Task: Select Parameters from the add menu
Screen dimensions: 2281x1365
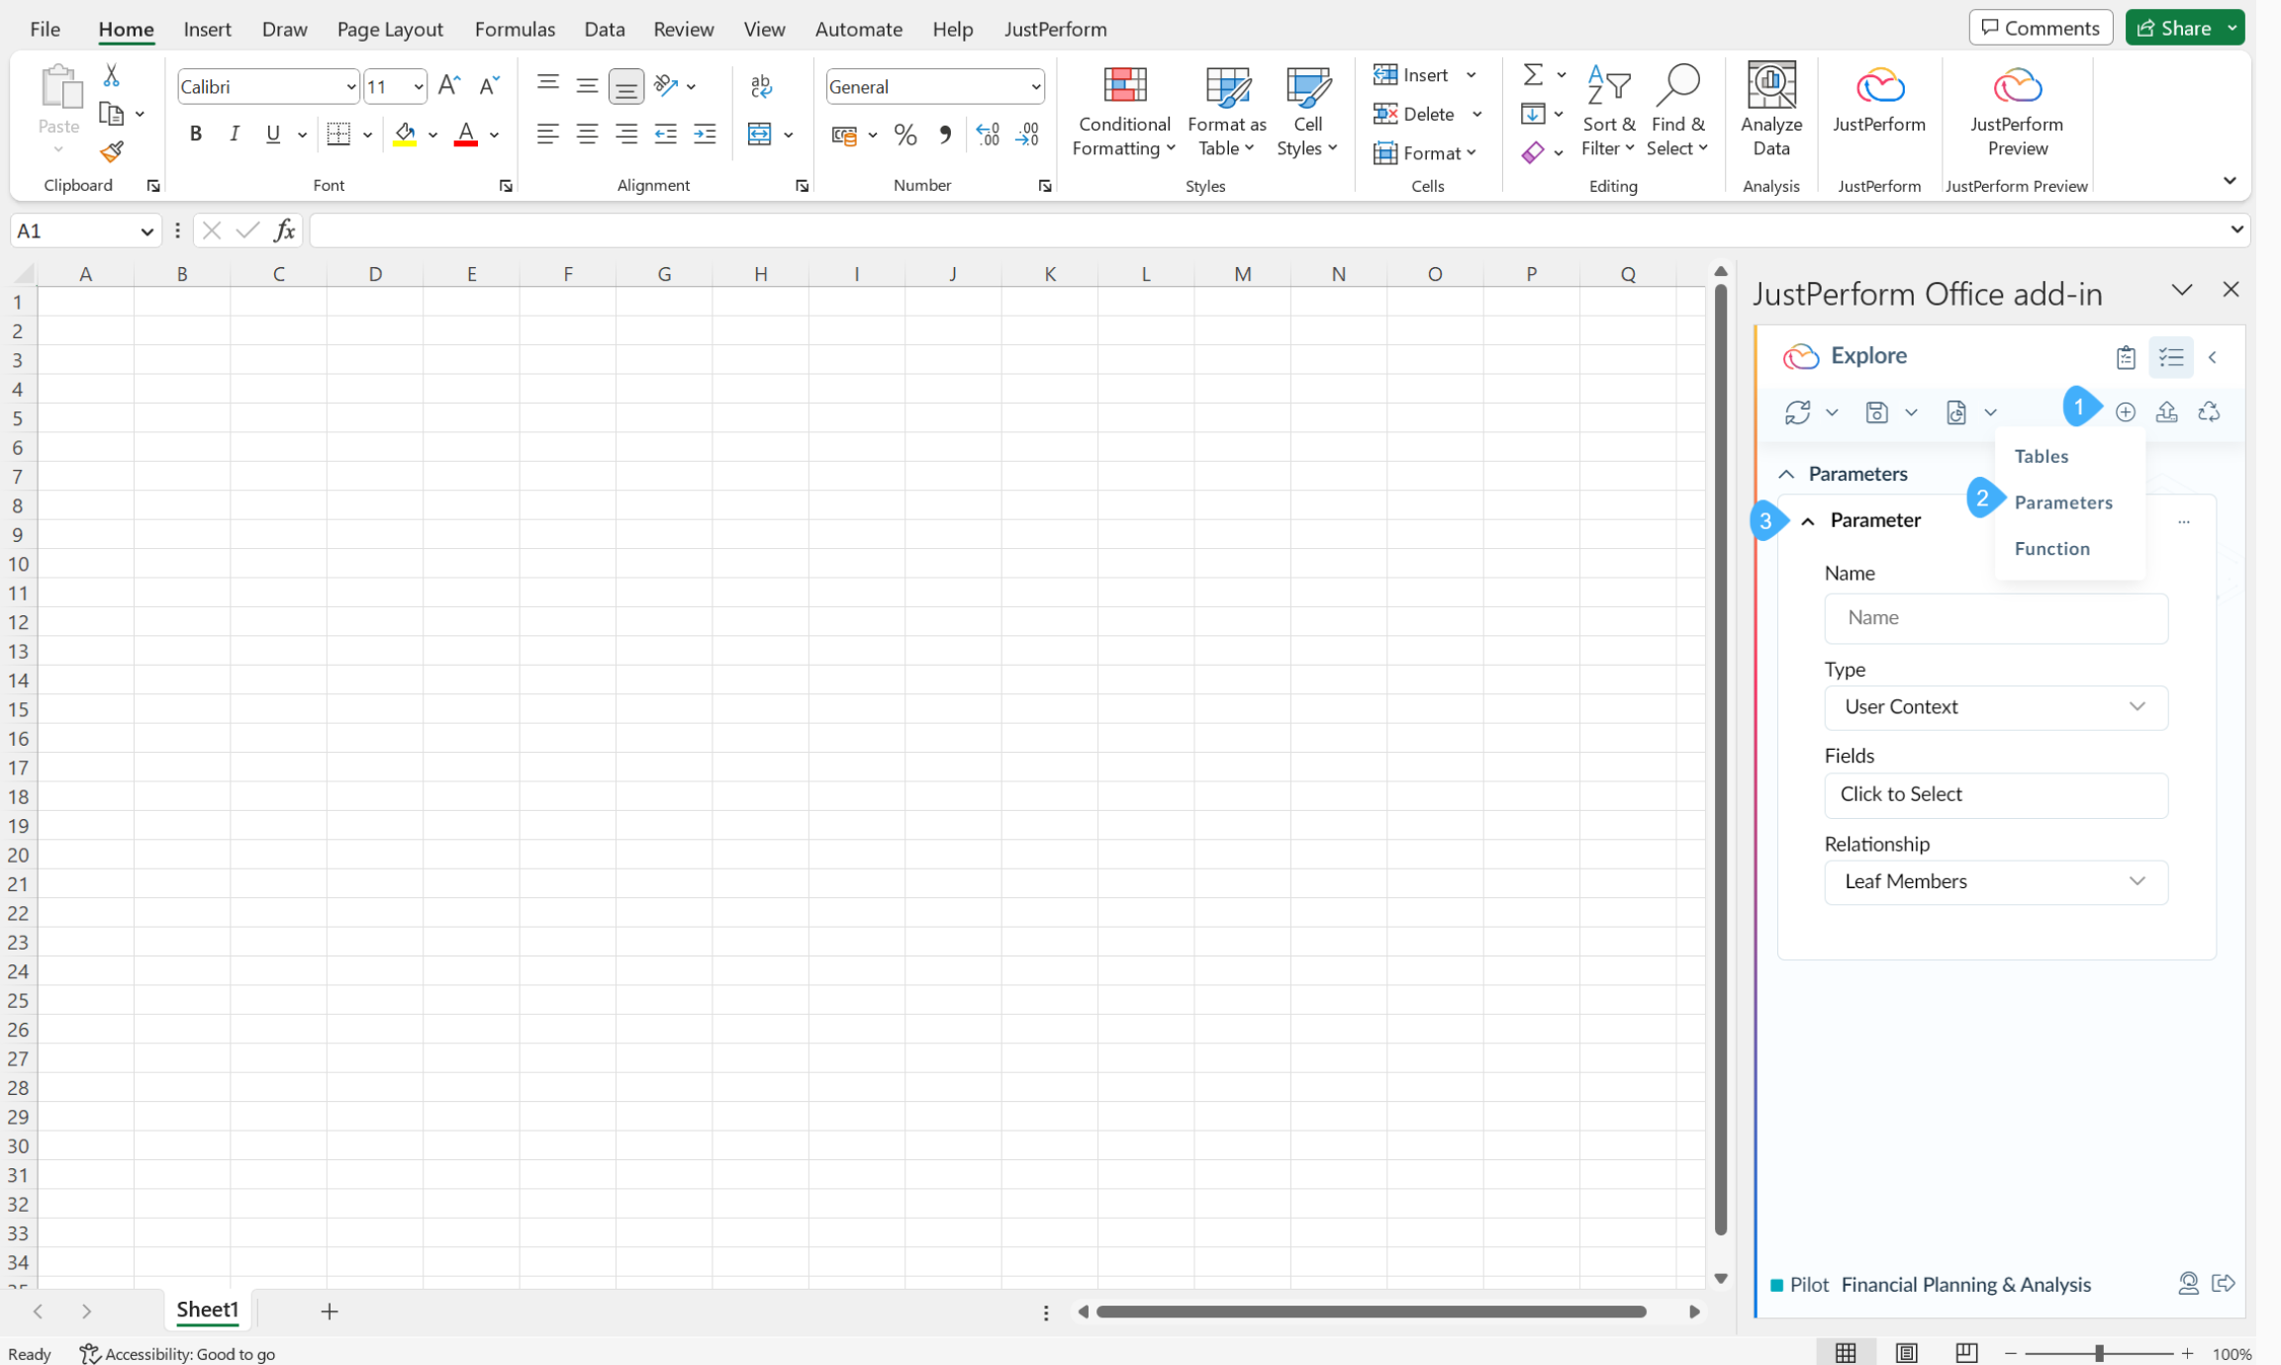Action: [x=2063, y=501]
